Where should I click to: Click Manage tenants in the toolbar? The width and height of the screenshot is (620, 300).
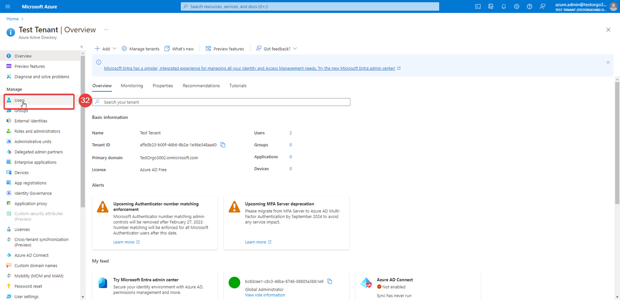click(x=140, y=49)
